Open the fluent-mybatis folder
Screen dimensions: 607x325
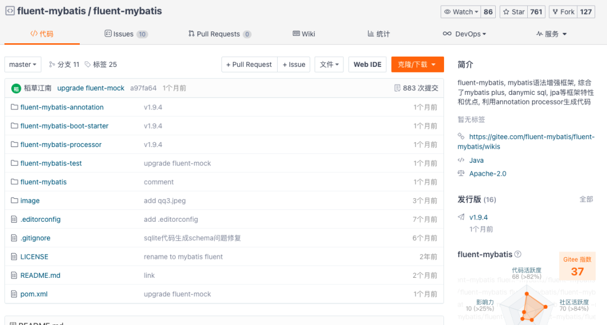point(43,182)
